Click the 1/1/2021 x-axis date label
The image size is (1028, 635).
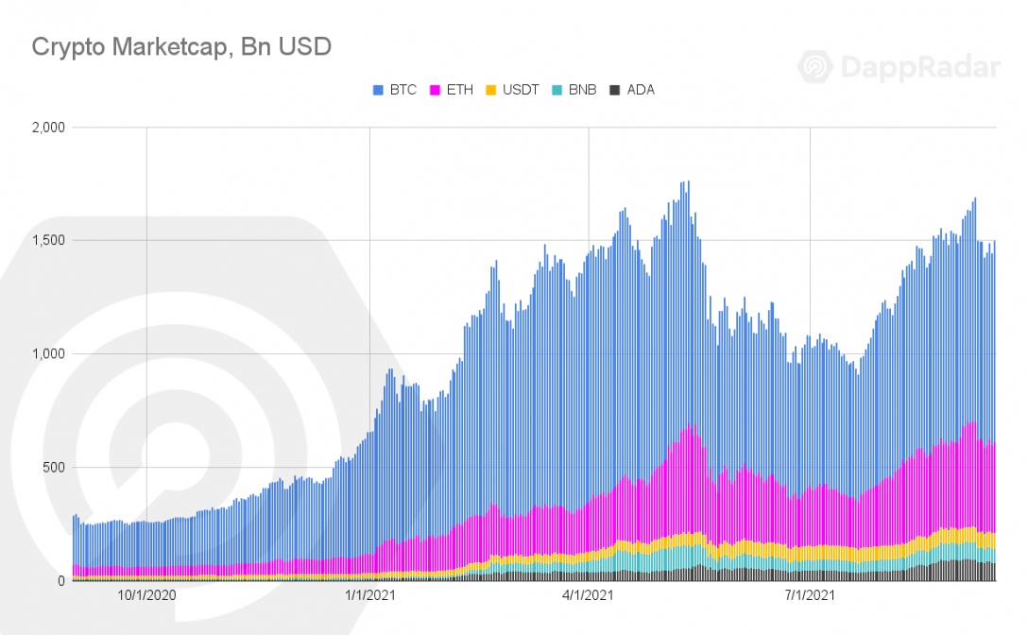[370, 595]
